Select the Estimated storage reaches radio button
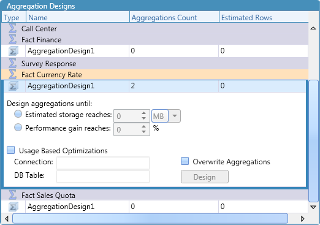The height and width of the screenshot is (225, 320). [18, 114]
